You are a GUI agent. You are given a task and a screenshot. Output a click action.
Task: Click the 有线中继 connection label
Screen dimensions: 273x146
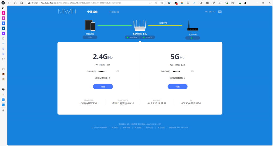[163, 23]
